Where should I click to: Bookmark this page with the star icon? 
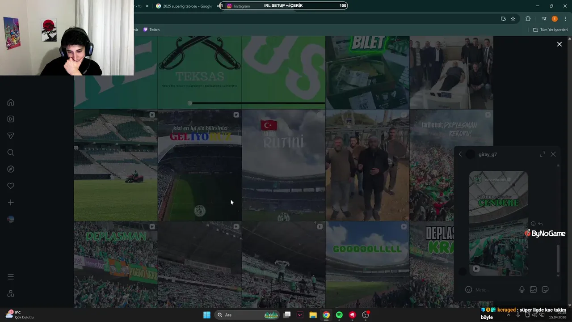tap(513, 19)
